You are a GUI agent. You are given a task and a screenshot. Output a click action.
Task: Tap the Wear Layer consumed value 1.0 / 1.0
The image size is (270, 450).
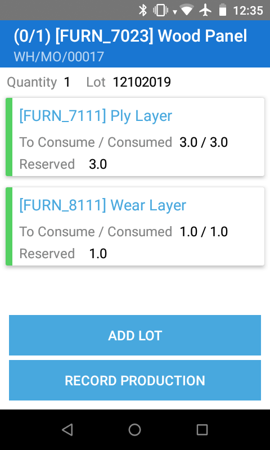204,232
